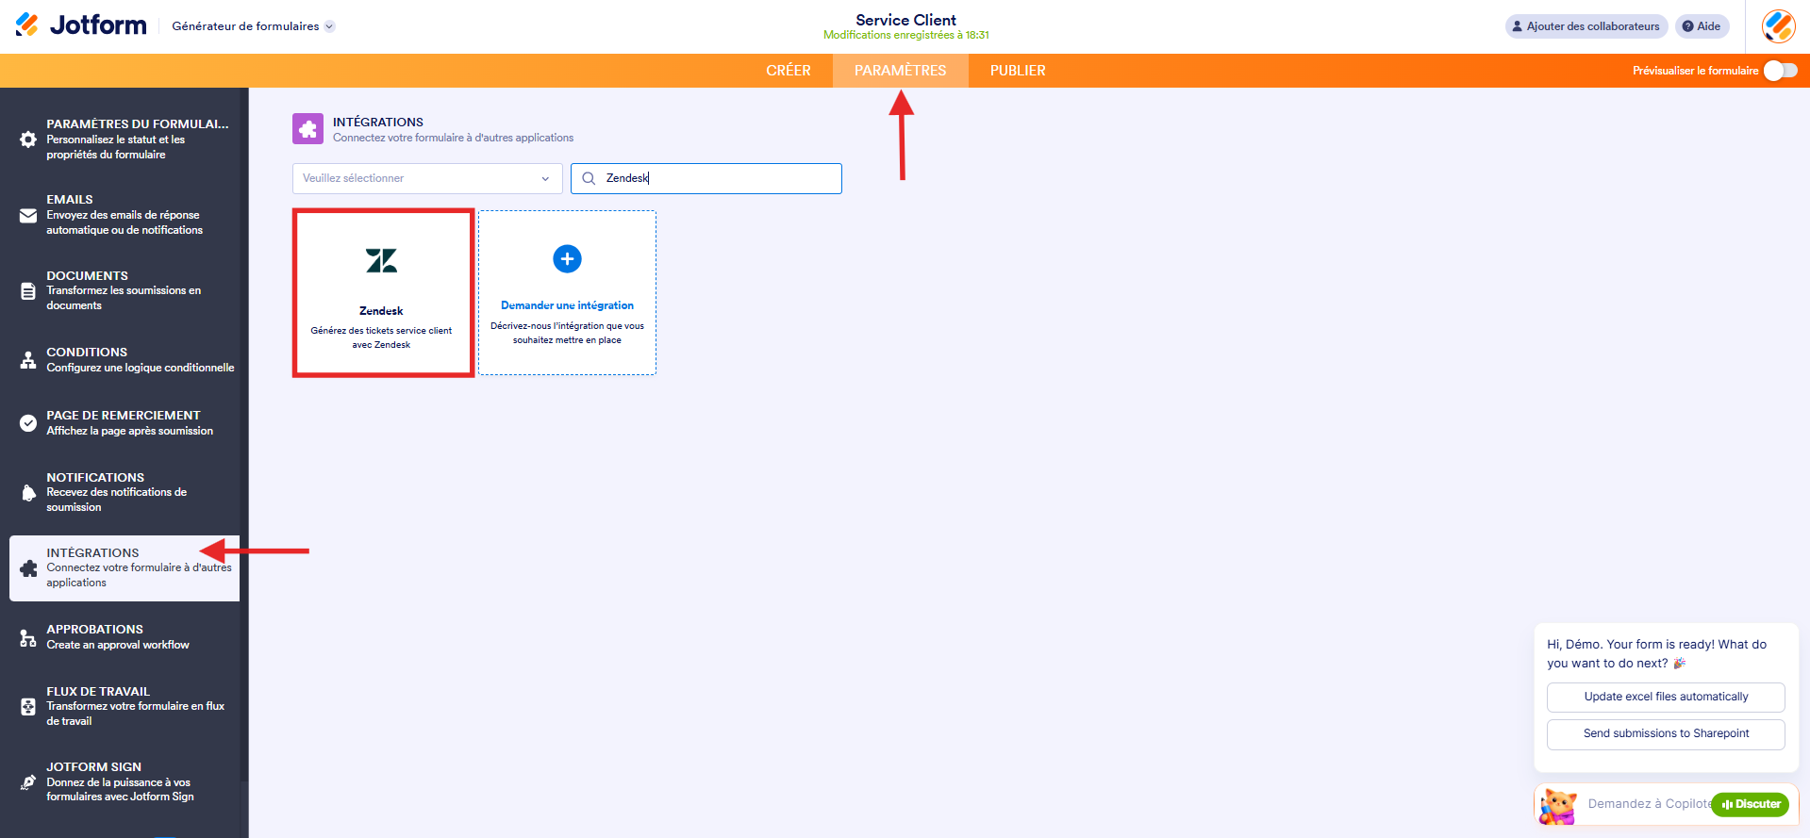
Task: Select the Zendesk integration card
Action: 382,293
